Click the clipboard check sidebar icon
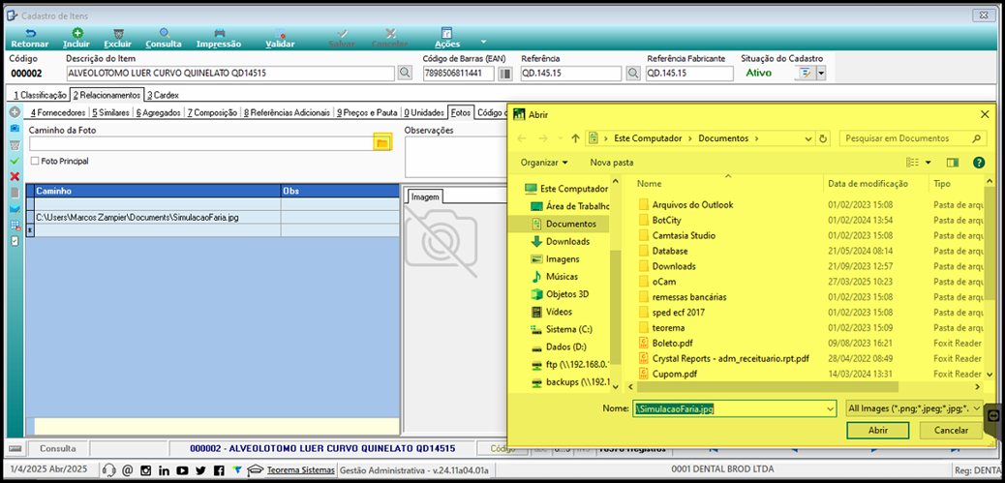The image size is (1005, 483). click(x=15, y=241)
